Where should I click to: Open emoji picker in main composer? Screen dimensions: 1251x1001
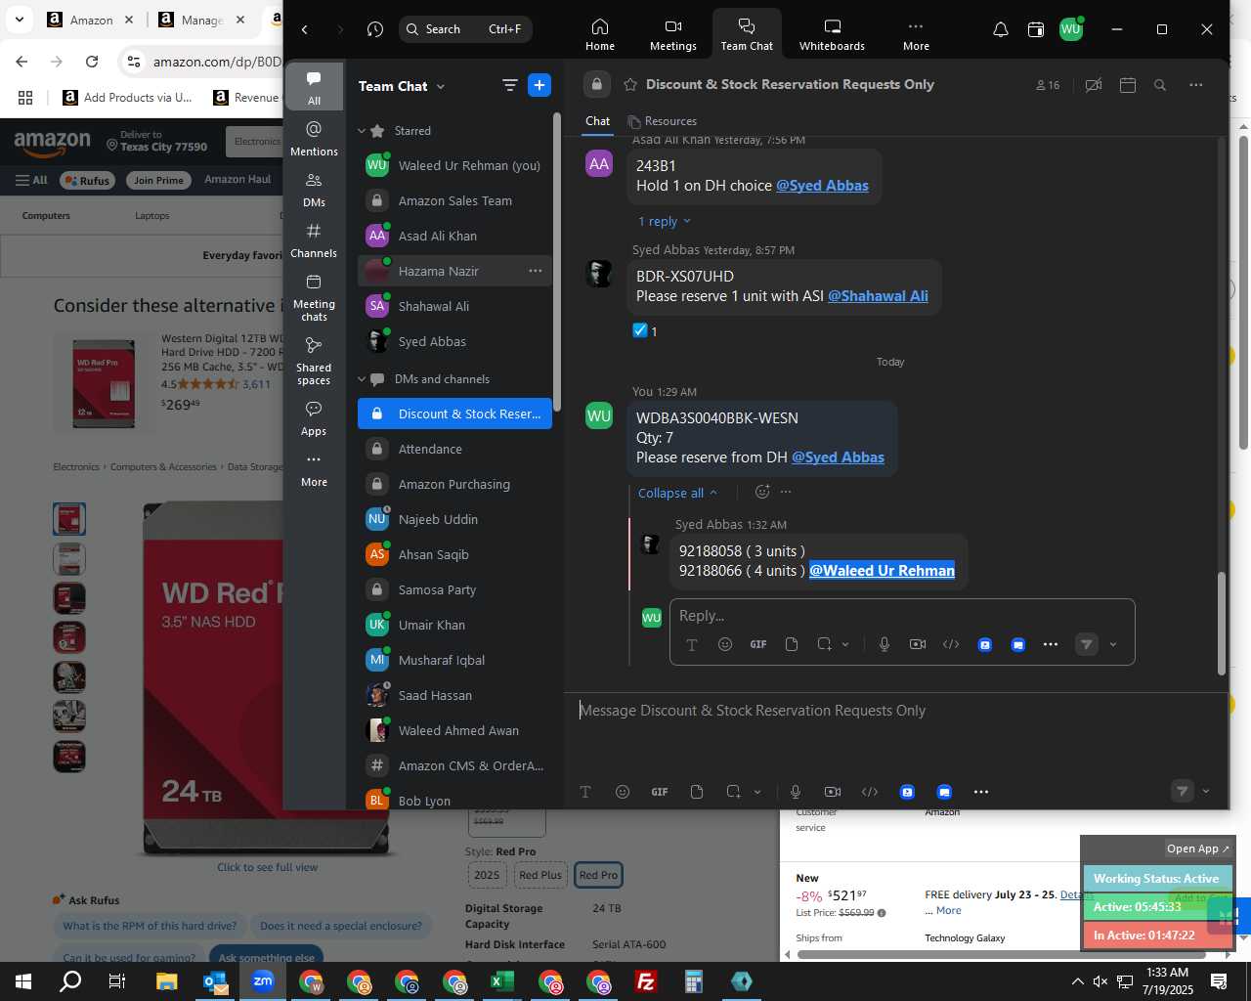tap(623, 792)
